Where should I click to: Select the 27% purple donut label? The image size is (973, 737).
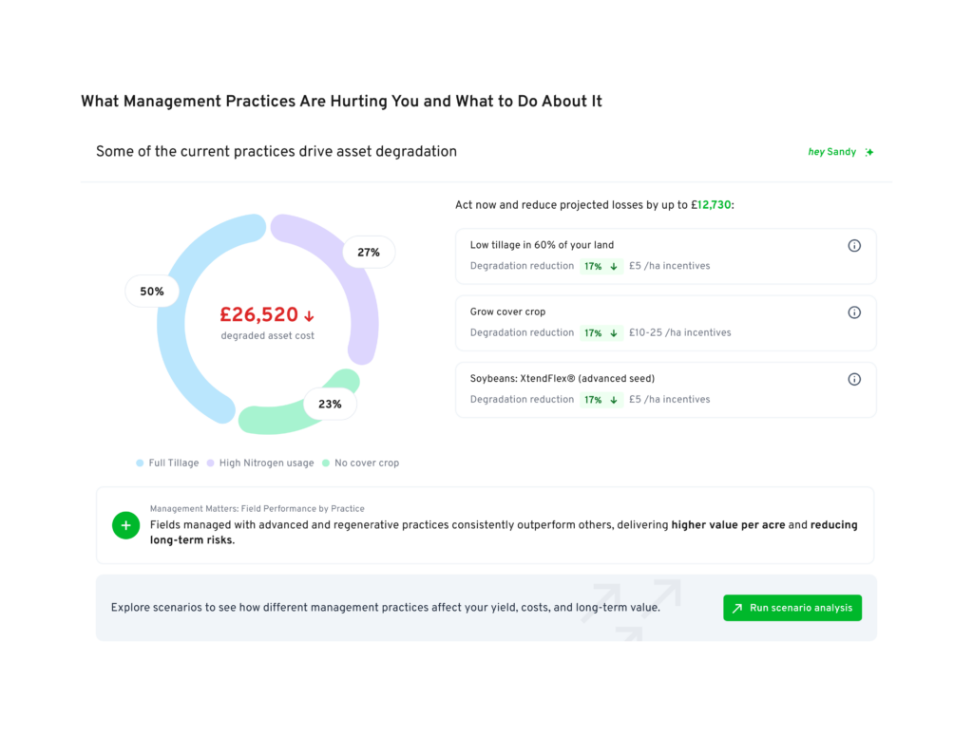coord(369,253)
